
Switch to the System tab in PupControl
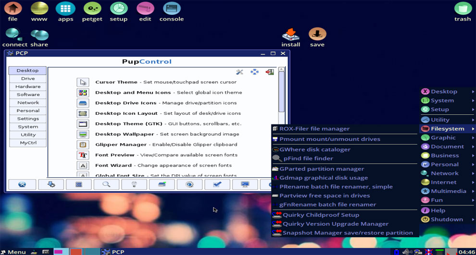coord(27,127)
